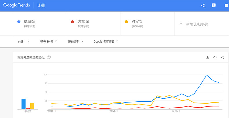Click the 100 y-axis value
229x118 pixels.
pos(46,75)
